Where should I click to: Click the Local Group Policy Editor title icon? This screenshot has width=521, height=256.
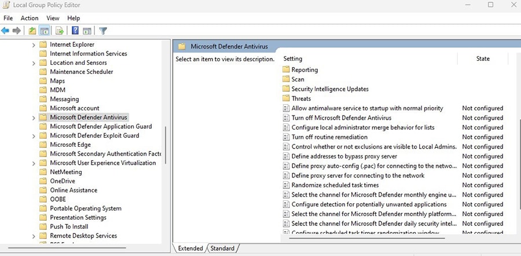(6, 5)
